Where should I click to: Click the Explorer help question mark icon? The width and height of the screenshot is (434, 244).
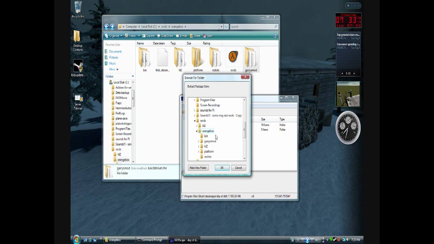[275, 36]
